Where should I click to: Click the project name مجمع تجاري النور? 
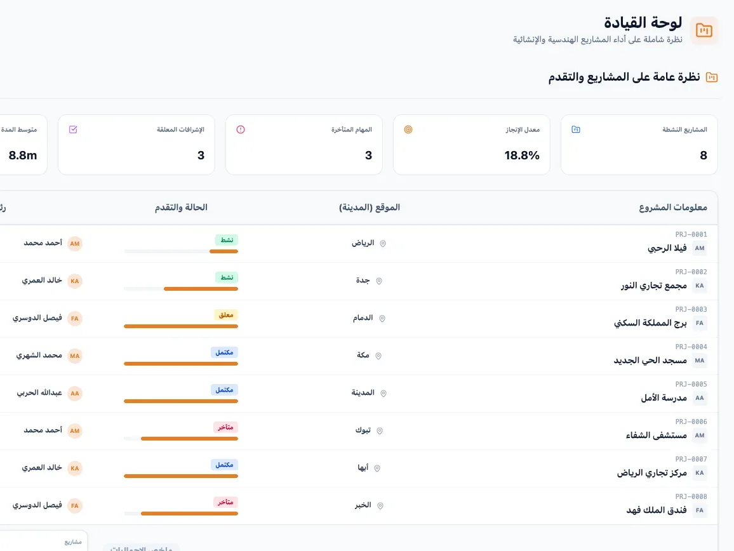coord(654,286)
